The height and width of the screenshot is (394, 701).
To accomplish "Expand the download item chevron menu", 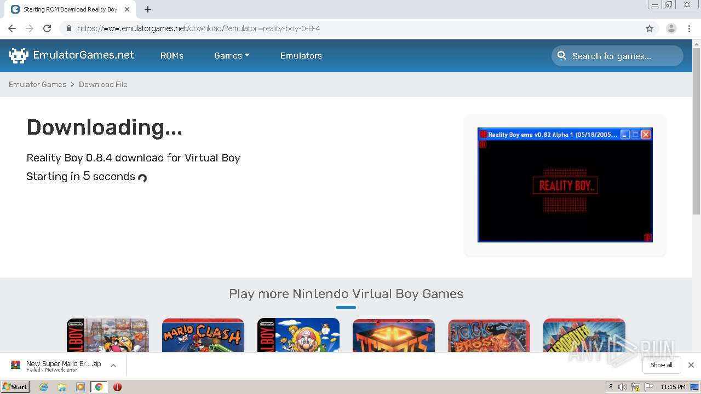I will click(x=113, y=365).
